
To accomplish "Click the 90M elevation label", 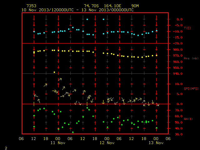I will pos(135,6).
